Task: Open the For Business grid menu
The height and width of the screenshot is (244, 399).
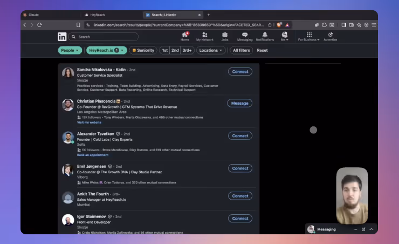Action: [x=308, y=36]
